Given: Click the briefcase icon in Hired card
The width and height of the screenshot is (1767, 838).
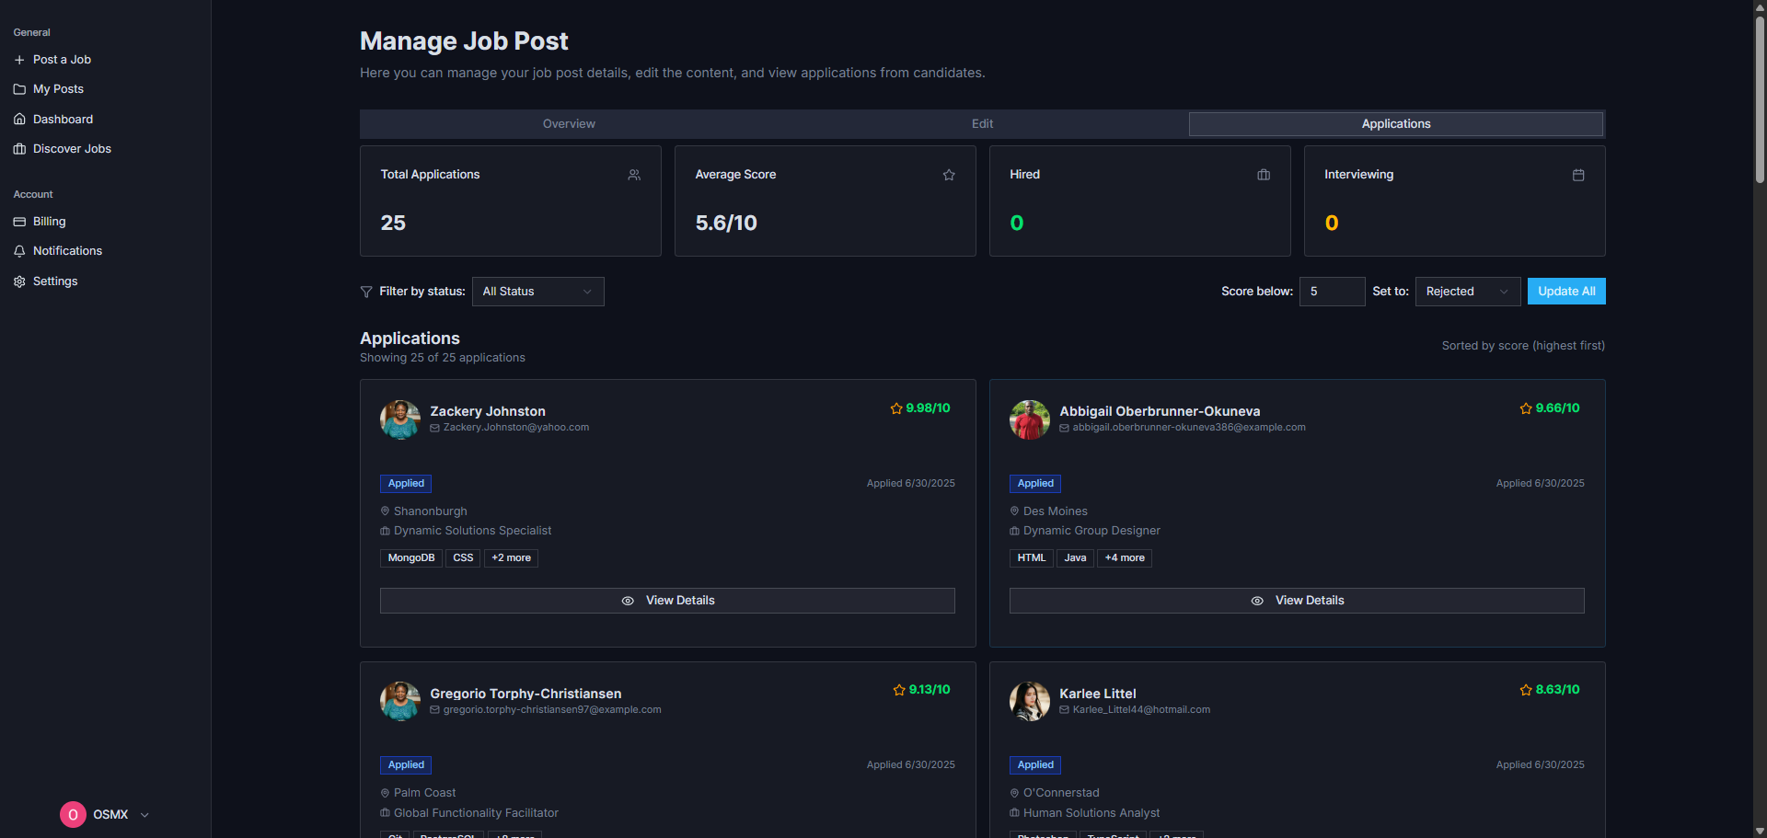Looking at the screenshot, I should coord(1264,175).
